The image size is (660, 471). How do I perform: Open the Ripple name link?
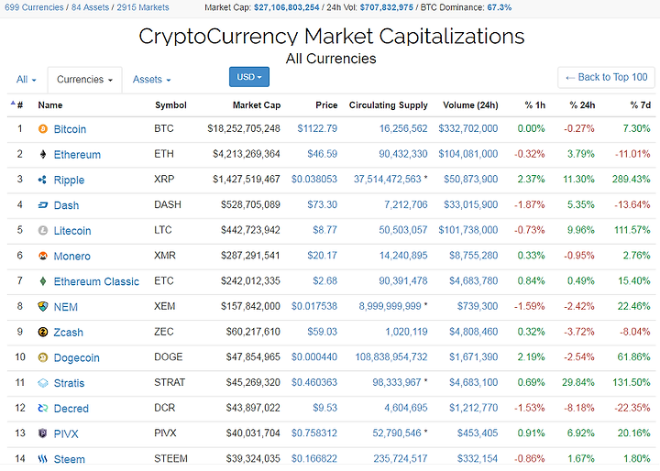[69, 181]
